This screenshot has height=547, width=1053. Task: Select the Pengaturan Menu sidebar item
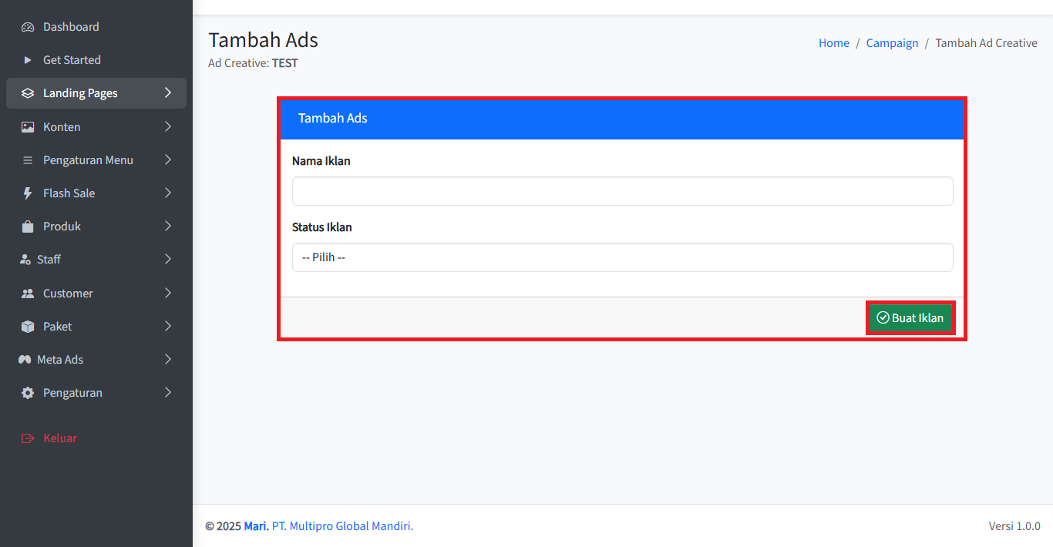point(88,160)
